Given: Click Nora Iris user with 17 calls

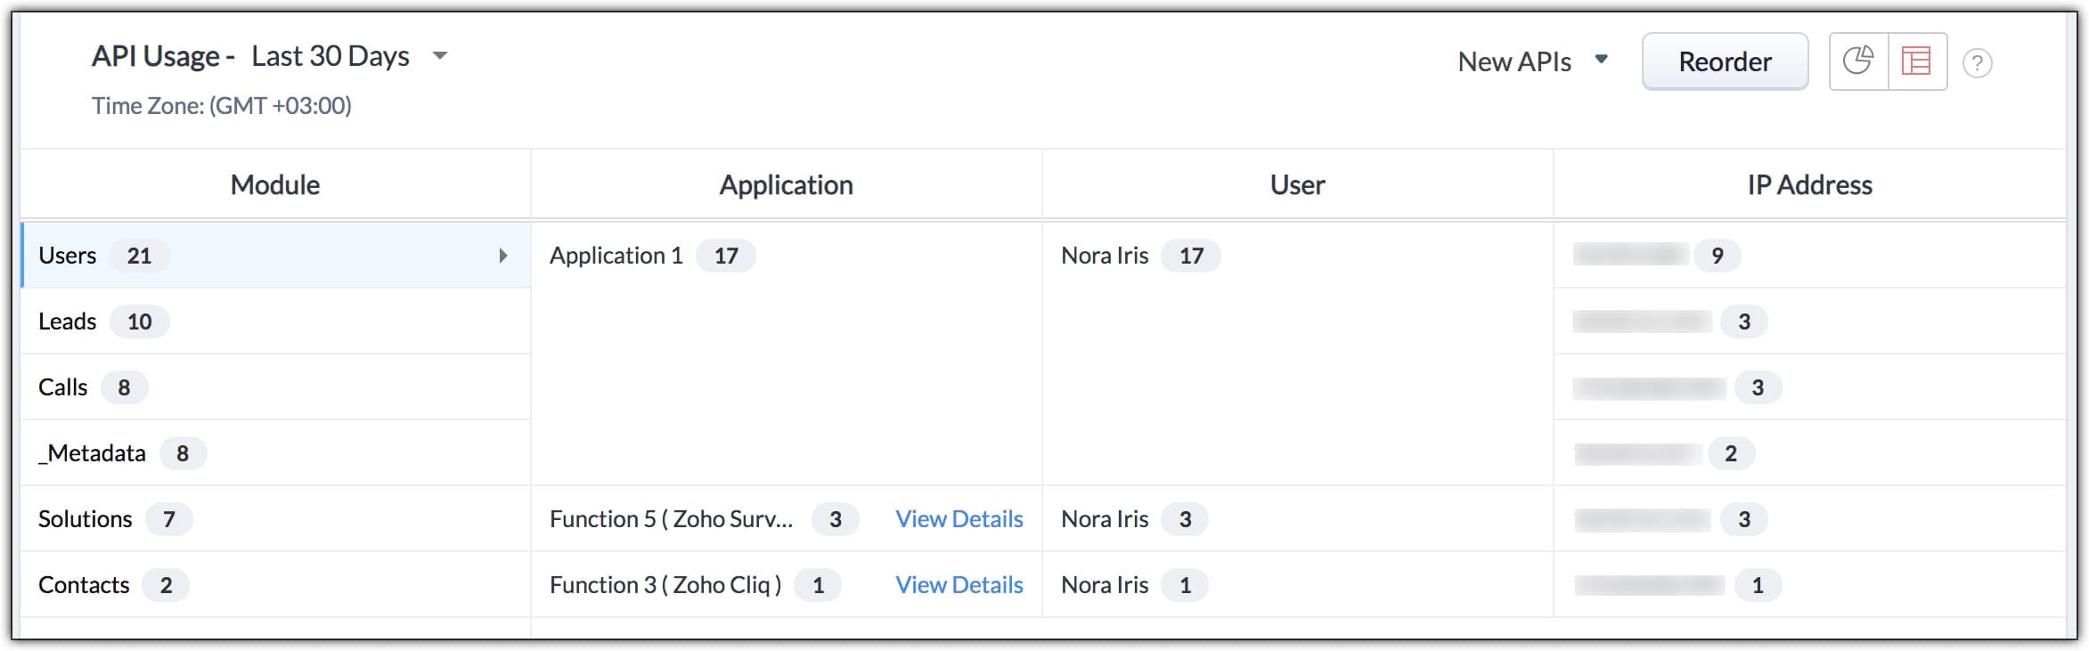Looking at the screenshot, I should point(1105,256).
